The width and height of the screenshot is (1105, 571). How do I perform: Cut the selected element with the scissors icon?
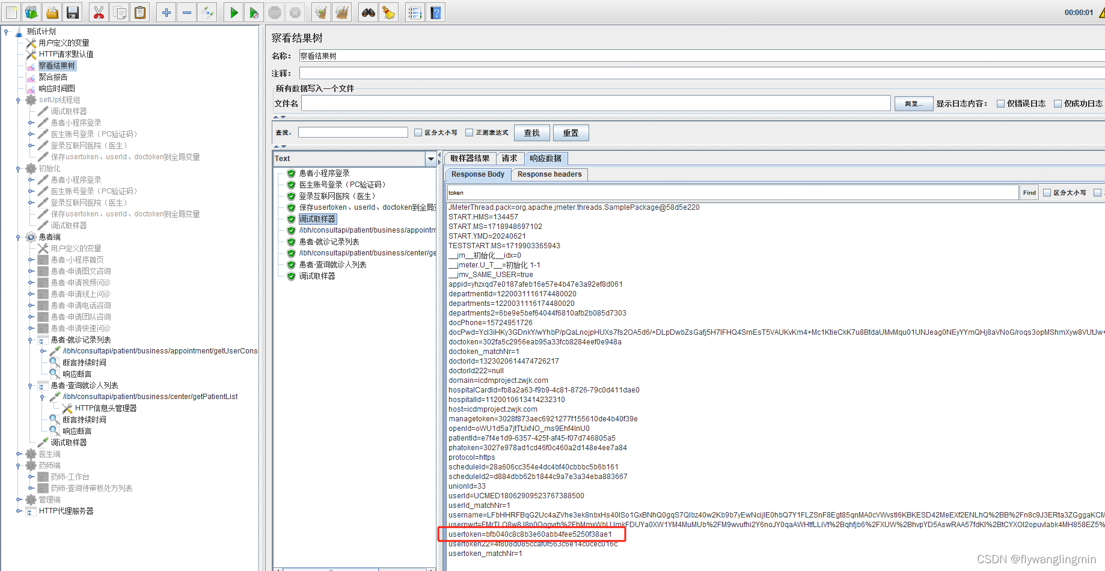tap(98, 12)
